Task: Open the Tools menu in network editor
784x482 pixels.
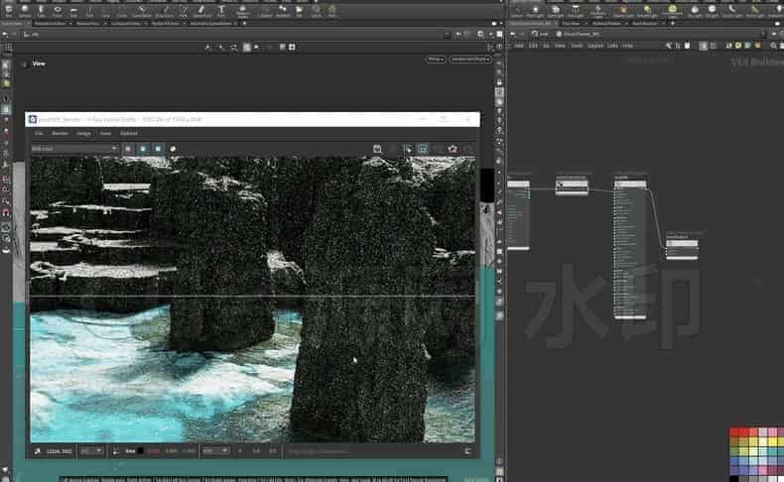Action: (577, 46)
